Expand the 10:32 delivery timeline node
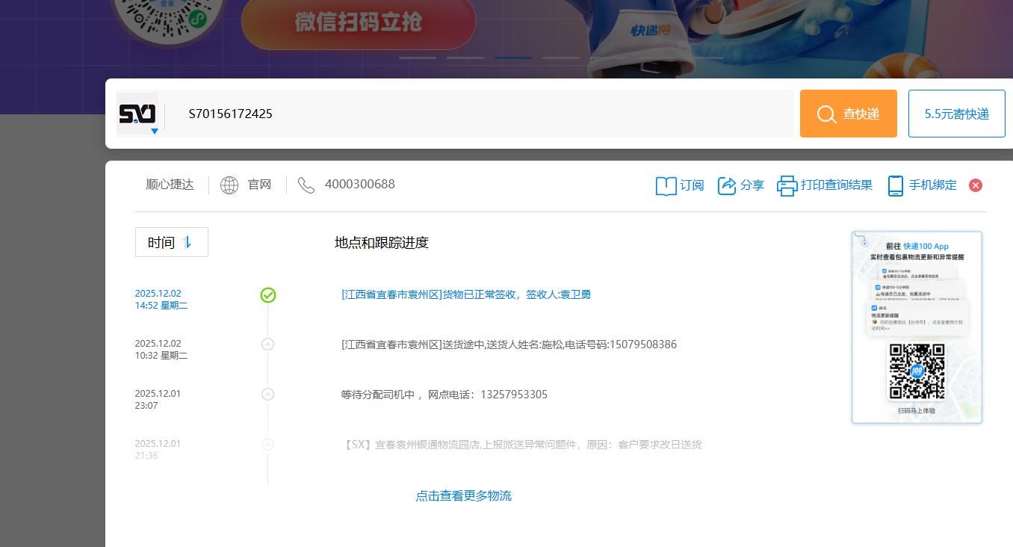Image resolution: width=1013 pixels, height=547 pixels. pyautogui.click(x=267, y=344)
